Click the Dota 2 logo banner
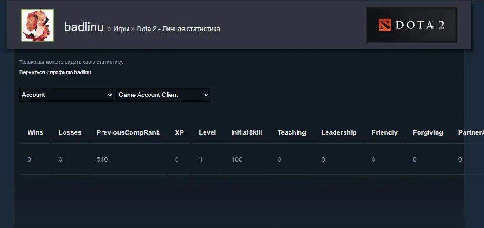Image resolution: width=484 pixels, height=228 pixels. [411, 25]
